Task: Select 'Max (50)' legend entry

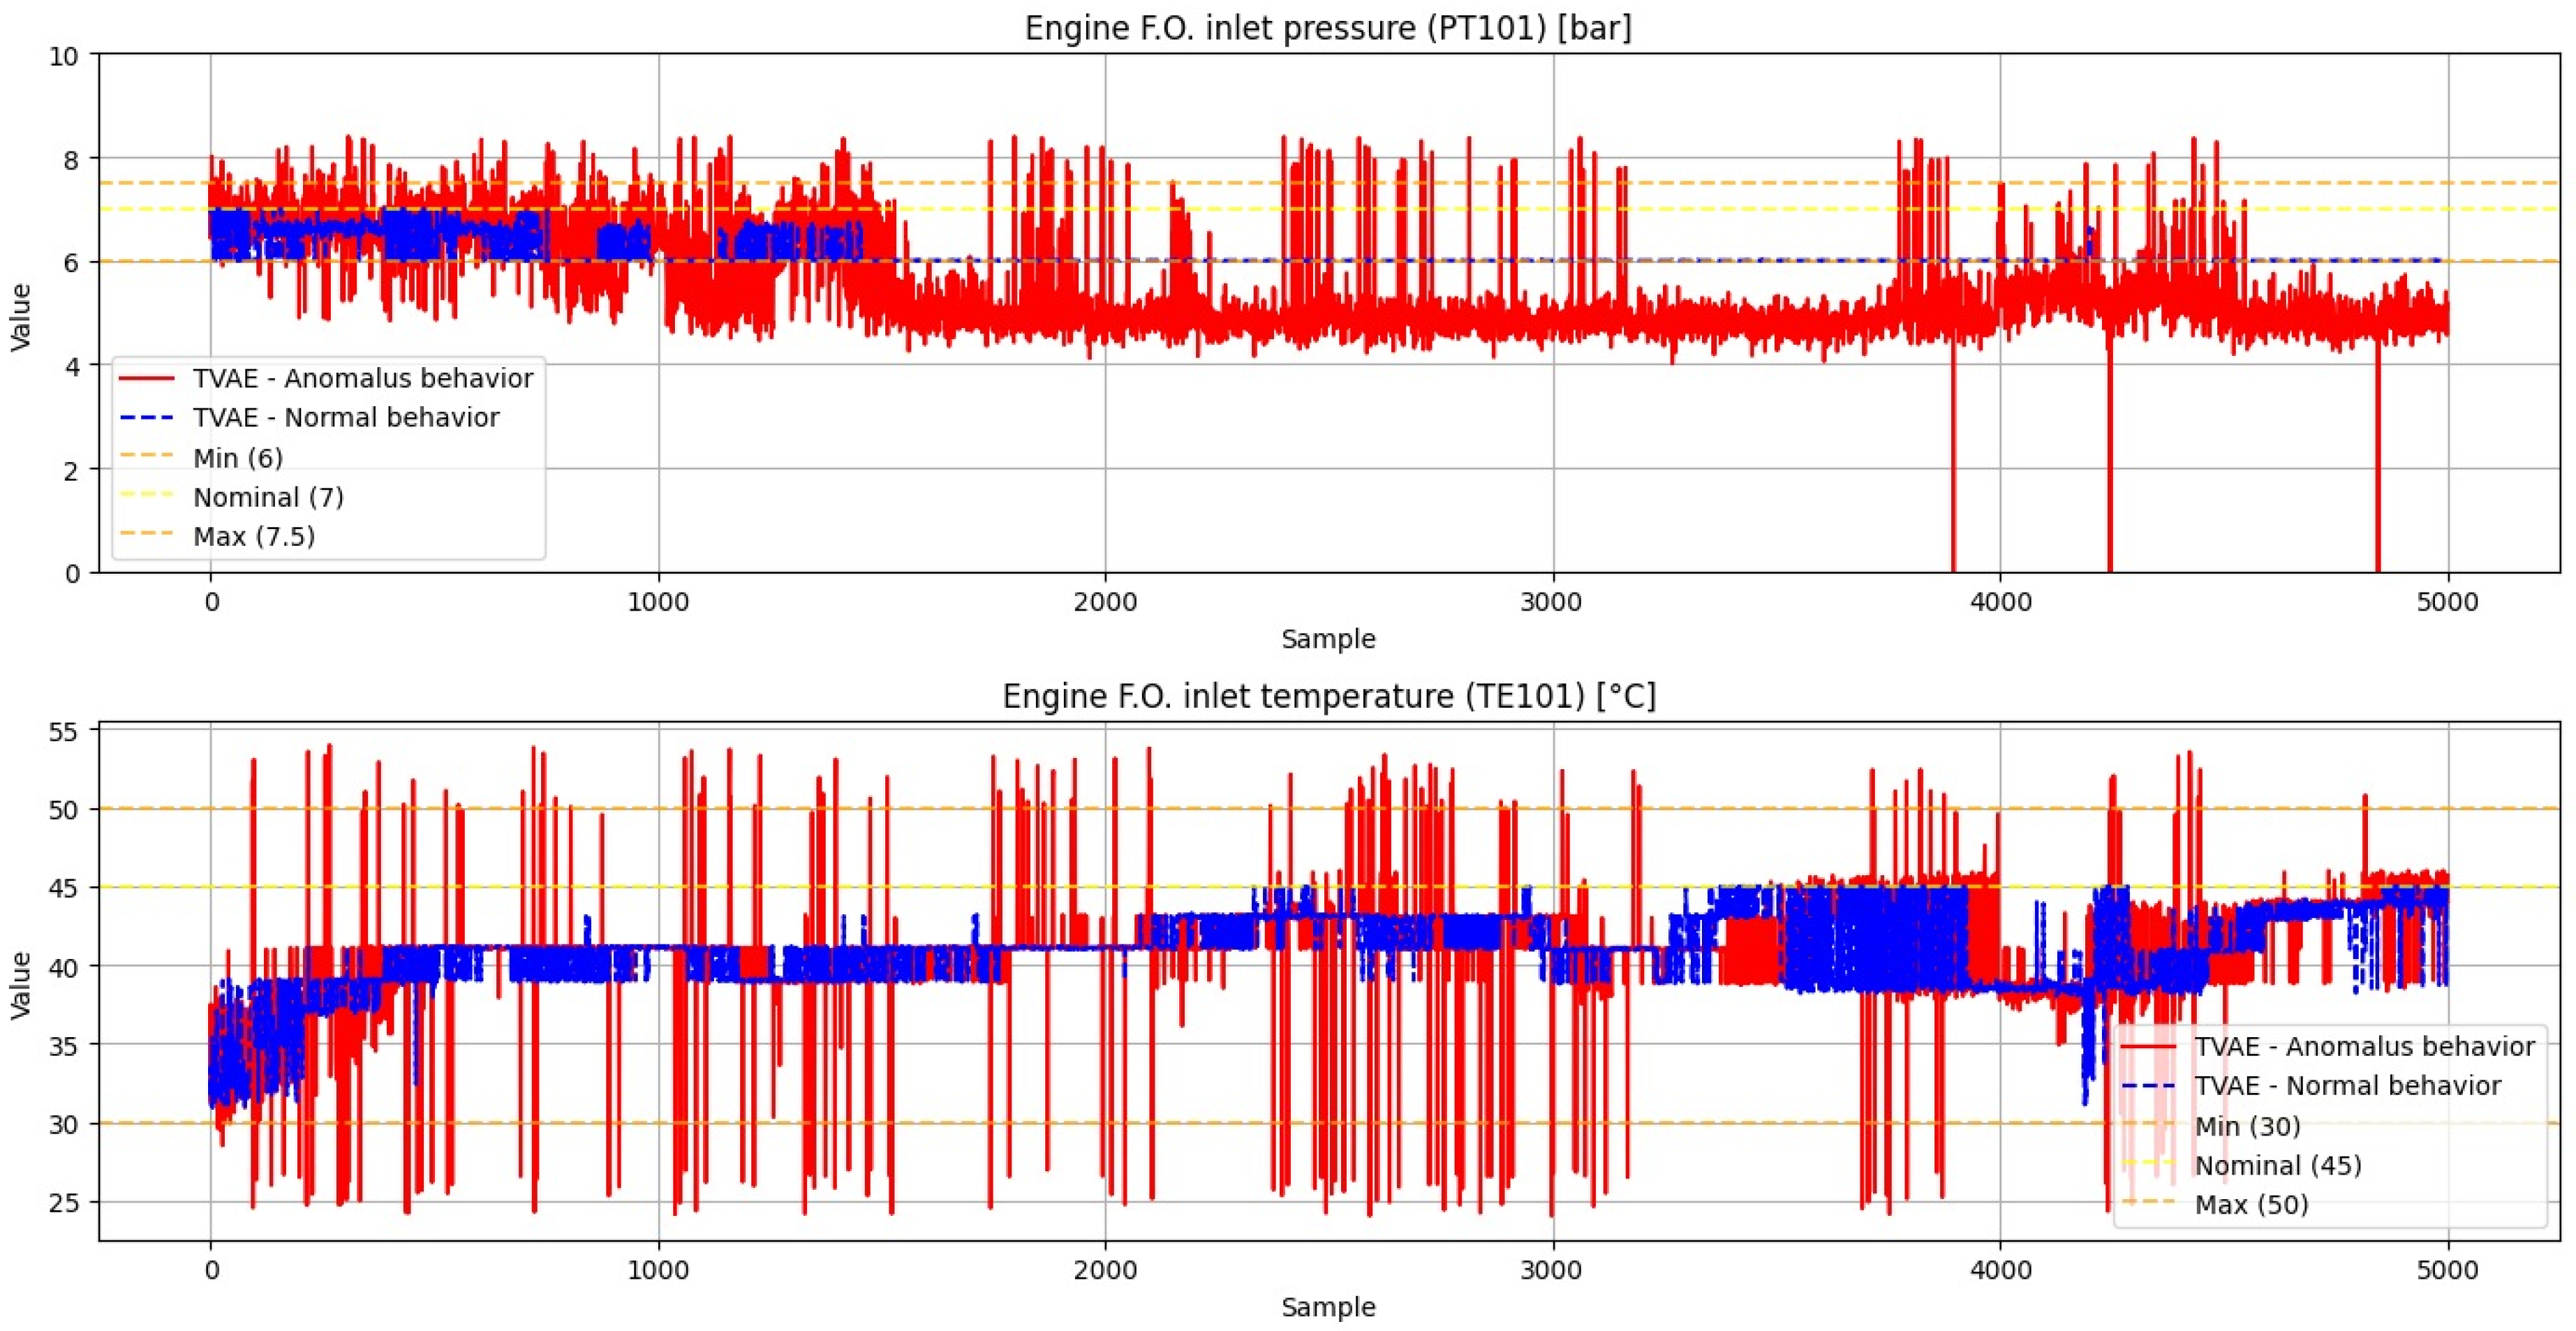Action: click(x=2251, y=1205)
